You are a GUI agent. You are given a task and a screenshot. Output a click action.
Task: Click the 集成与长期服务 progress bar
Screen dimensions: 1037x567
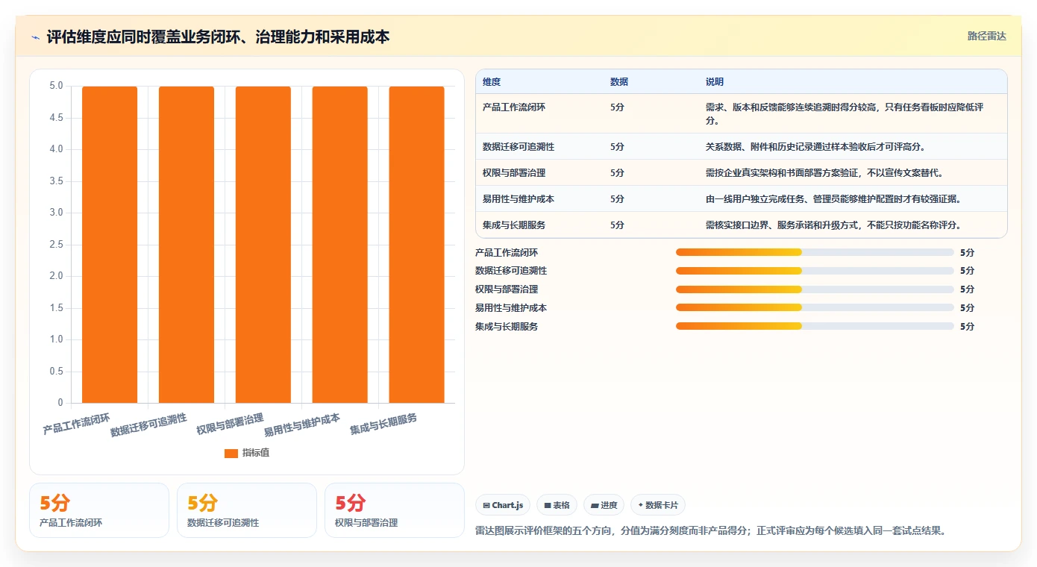(815, 326)
